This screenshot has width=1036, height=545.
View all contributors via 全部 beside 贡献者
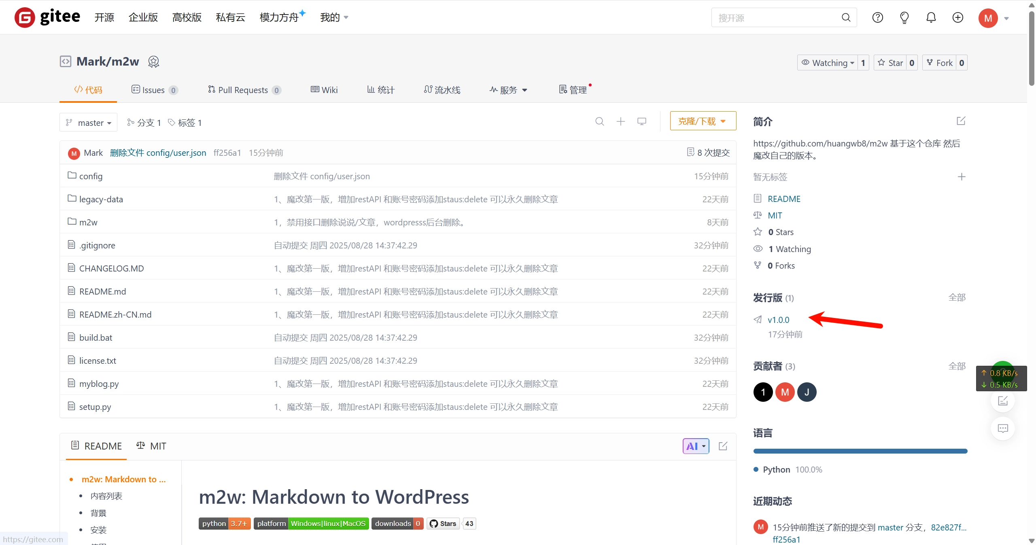(957, 366)
